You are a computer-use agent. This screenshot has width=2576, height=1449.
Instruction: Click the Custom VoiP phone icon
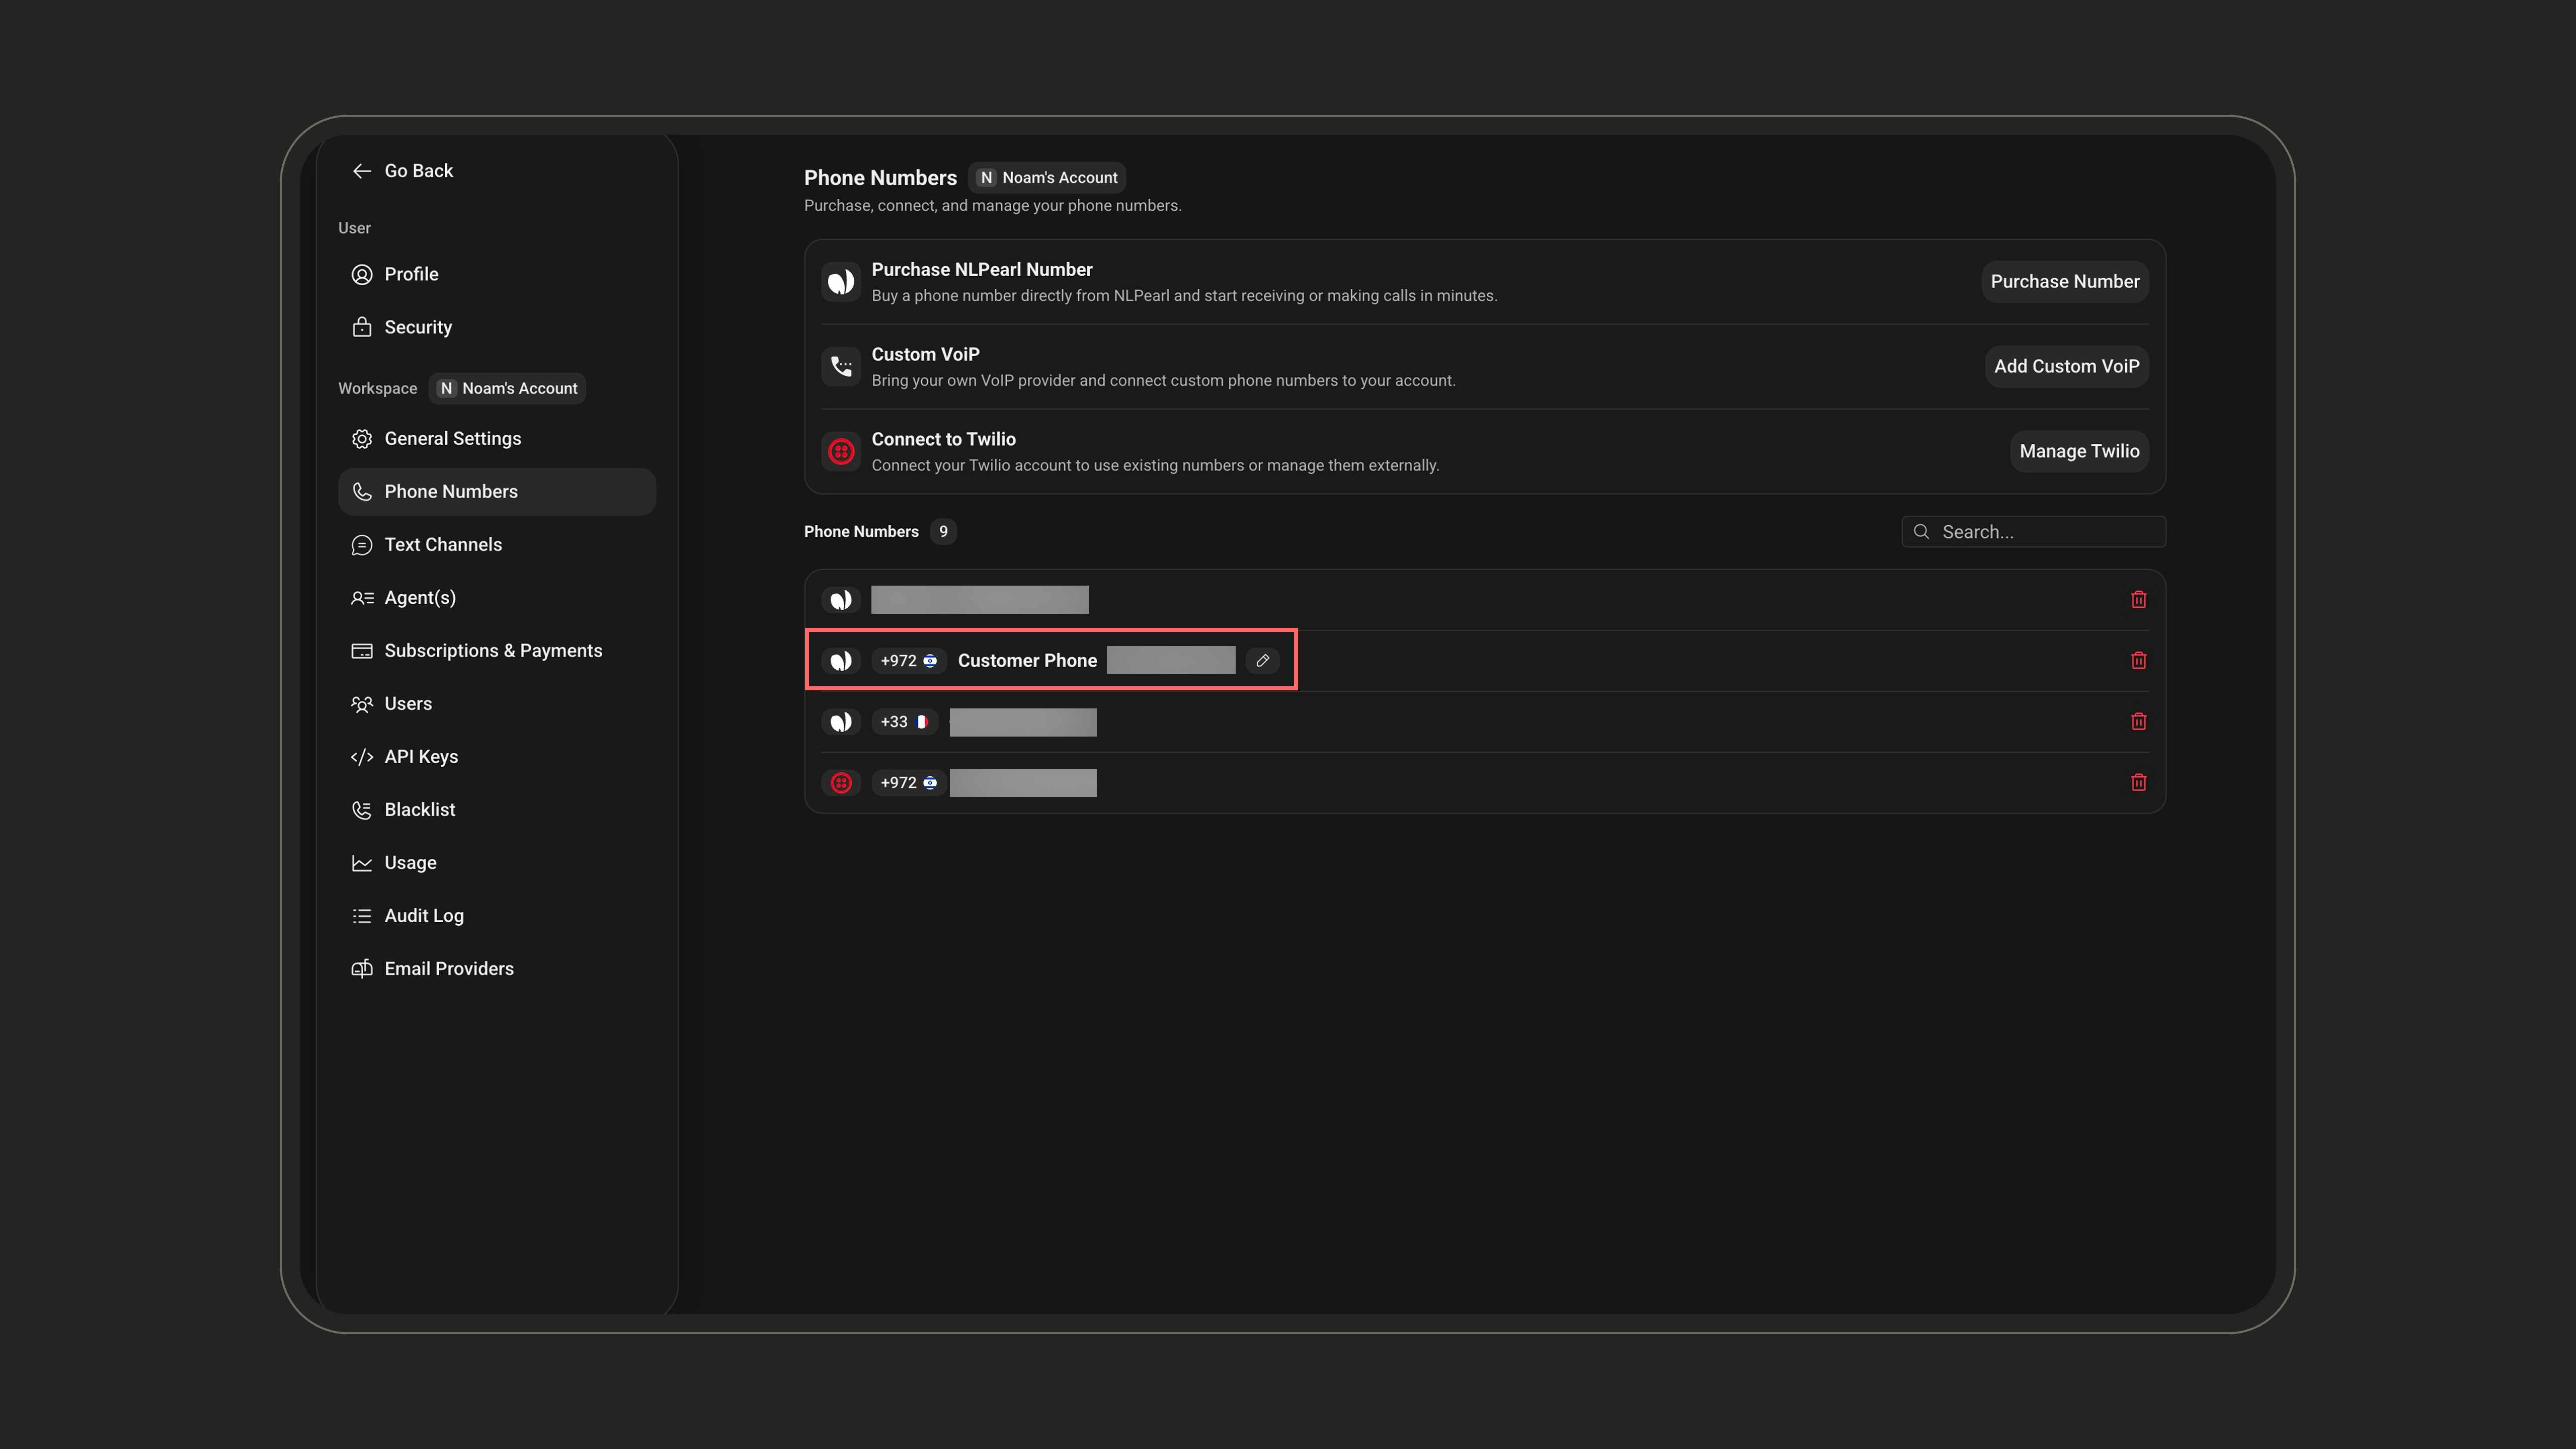click(x=841, y=366)
